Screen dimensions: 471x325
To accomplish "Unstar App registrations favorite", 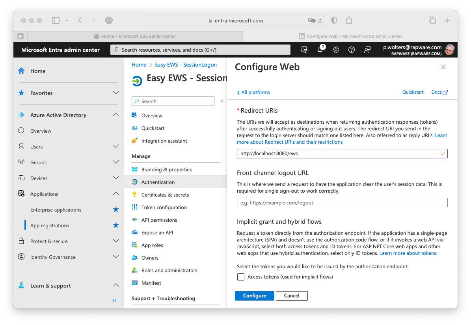I will coord(115,225).
